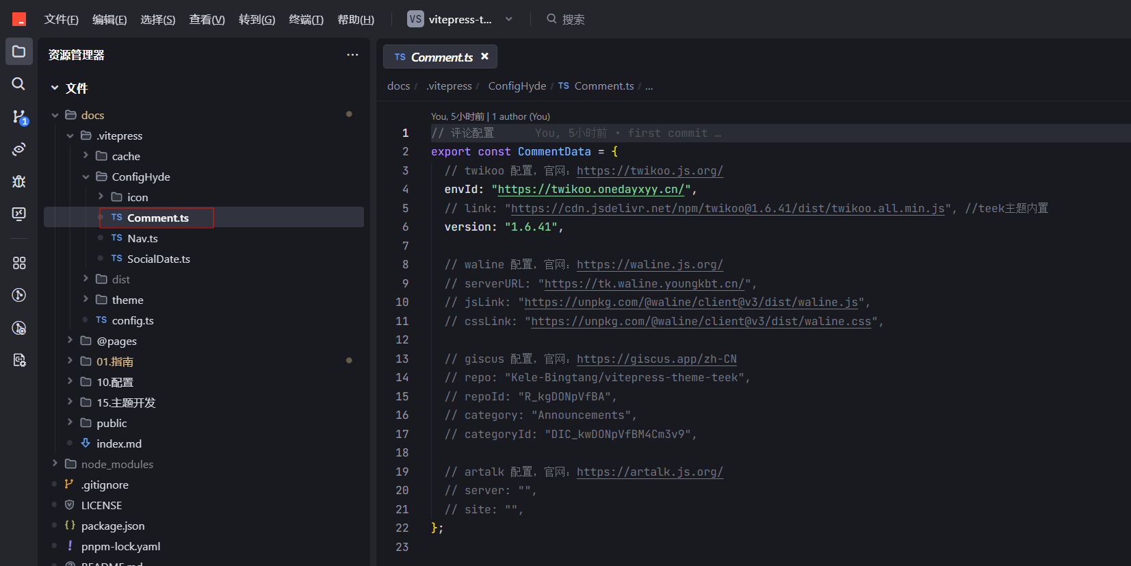The image size is (1131, 566).
Task: Collapse the 文件 section
Action: click(x=55, y=88)
